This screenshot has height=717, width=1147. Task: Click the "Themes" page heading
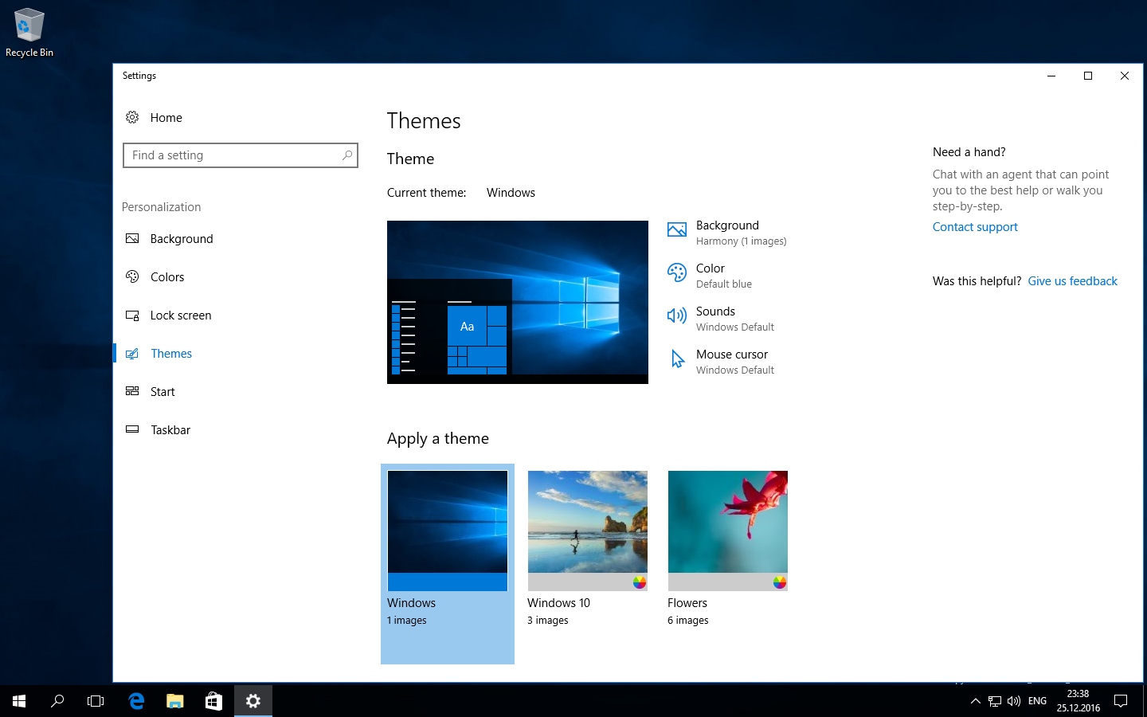(424, 121)
